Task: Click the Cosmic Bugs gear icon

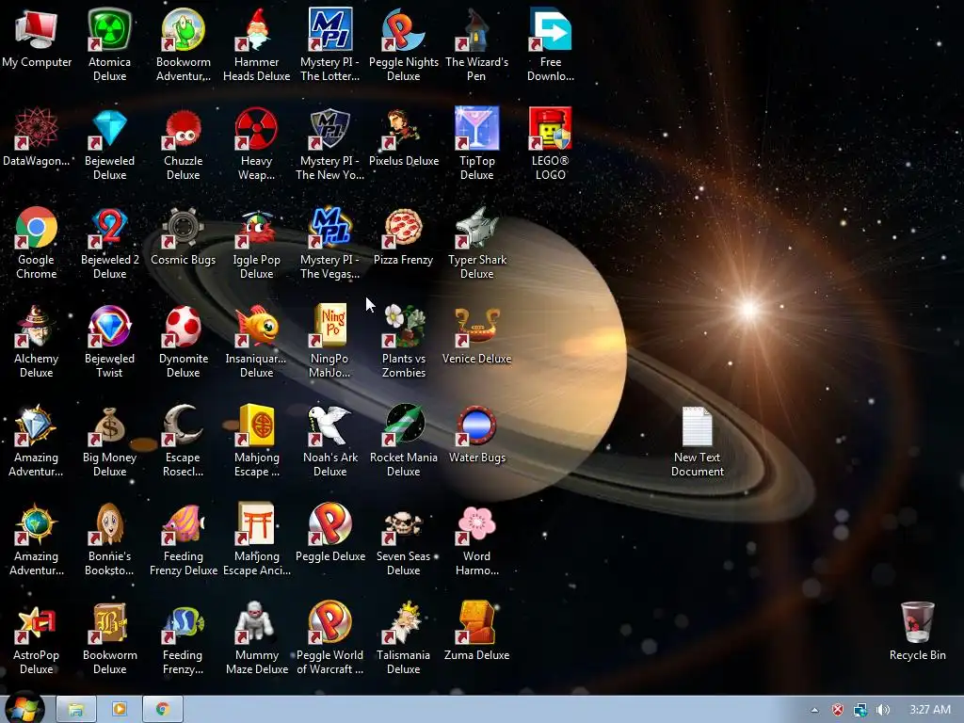Action: coord(184,228)
